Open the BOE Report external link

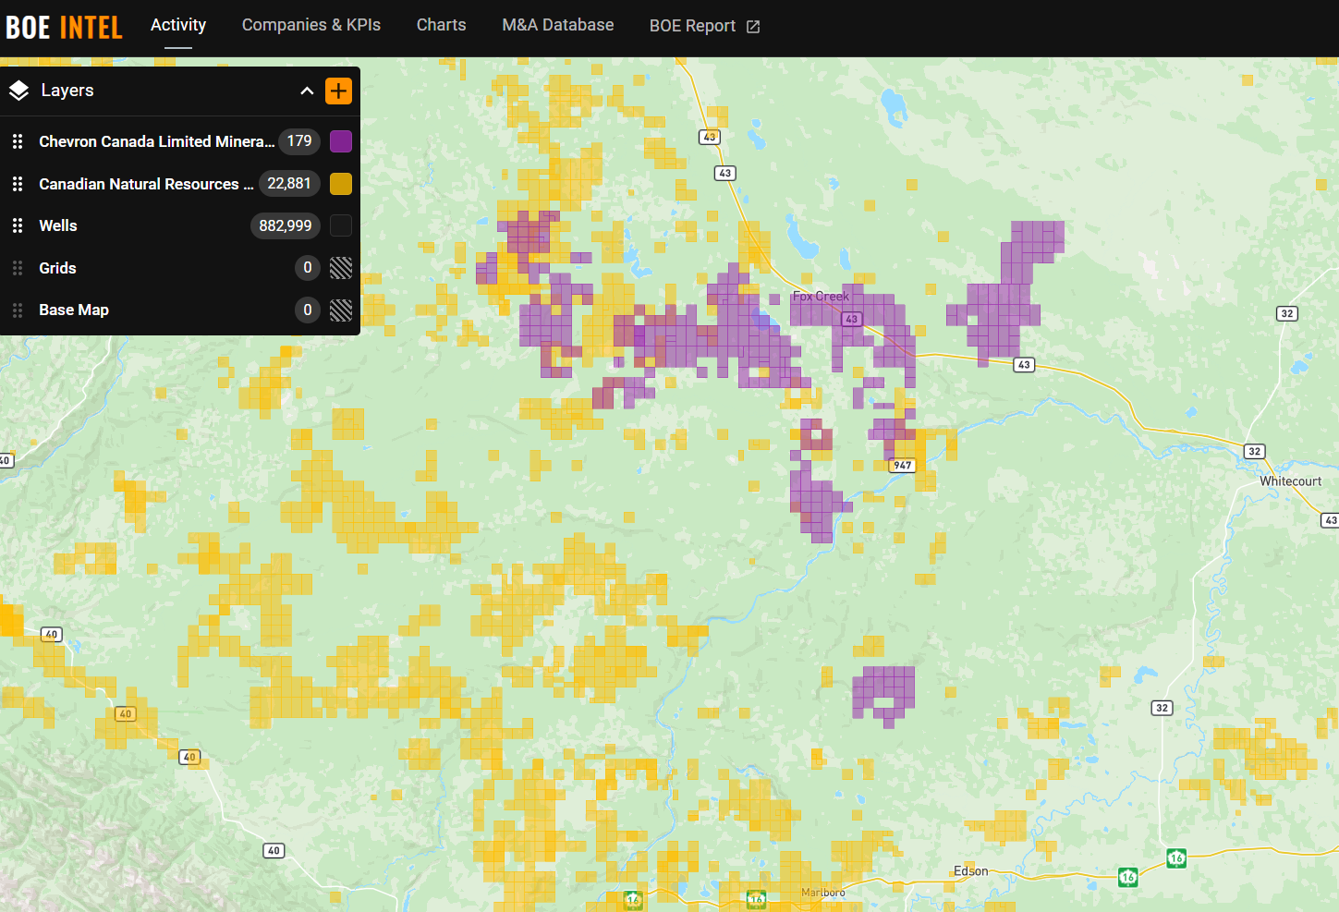click(x=704, y=26)
